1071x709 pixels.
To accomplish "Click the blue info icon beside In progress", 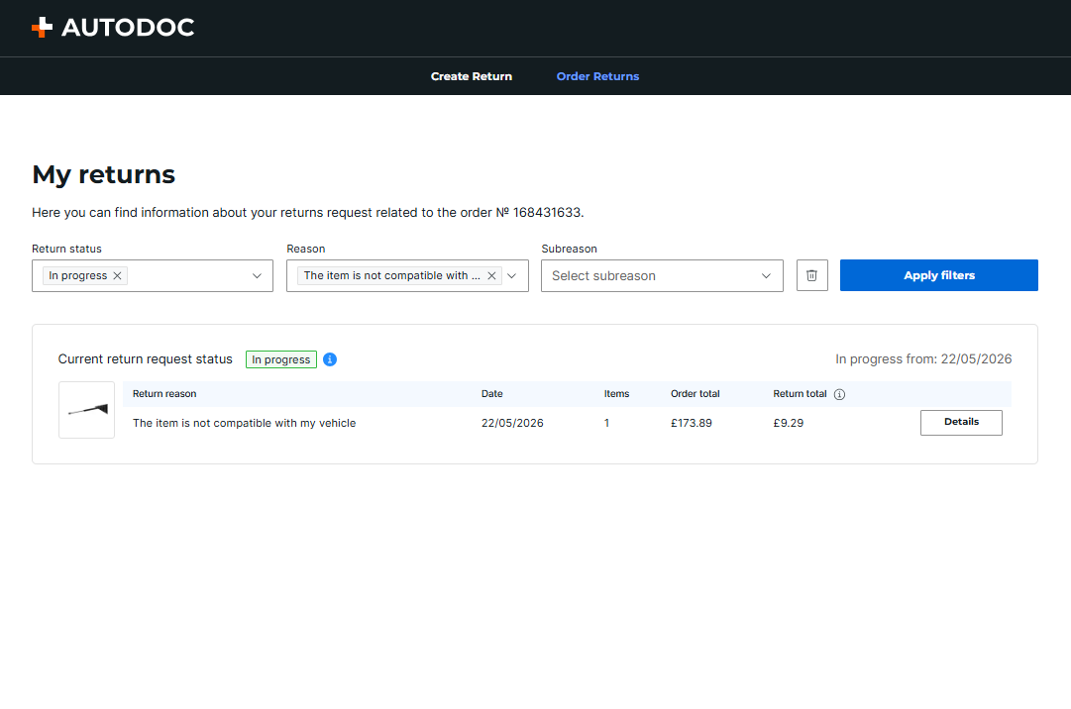I will tap(330, 359).
